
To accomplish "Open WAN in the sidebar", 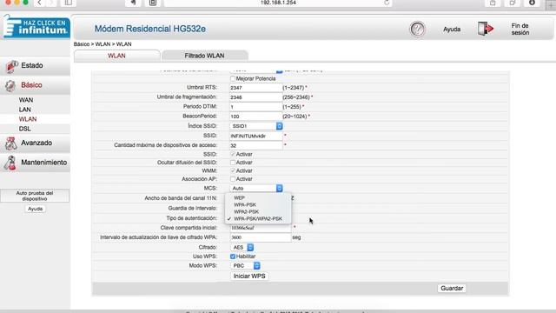I will tap(26, 100).
